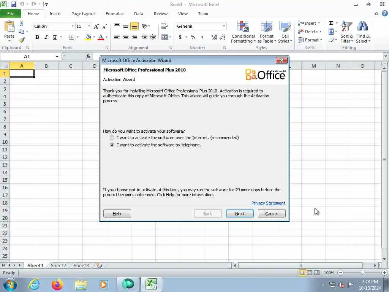Screen dimensions: 389x292
Task: Select the Sheet3 worksheet tab
Action: point(81,265)
